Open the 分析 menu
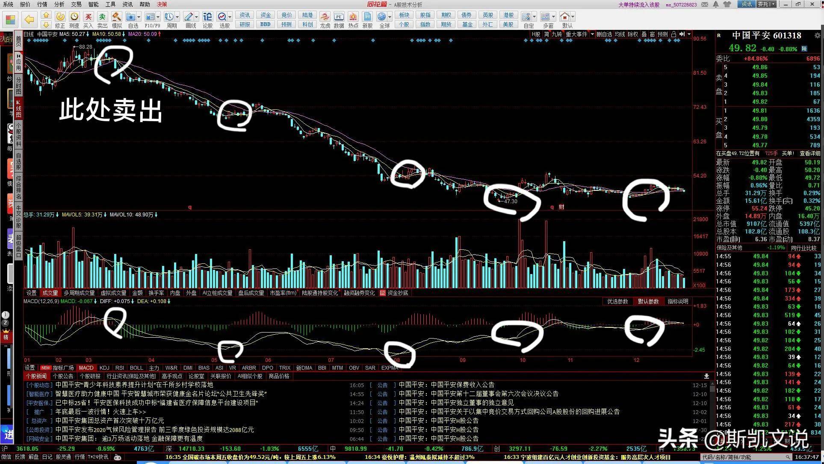This screenshot has height=464, width=824. [x=59, y=4]
